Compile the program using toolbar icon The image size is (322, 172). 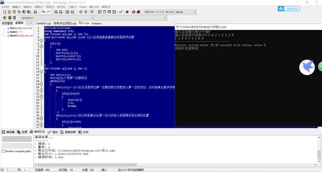pos(100,12)
